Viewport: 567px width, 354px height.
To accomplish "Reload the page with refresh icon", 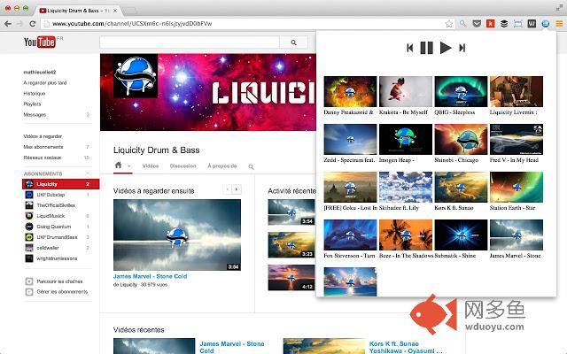I will click(32, 24).
